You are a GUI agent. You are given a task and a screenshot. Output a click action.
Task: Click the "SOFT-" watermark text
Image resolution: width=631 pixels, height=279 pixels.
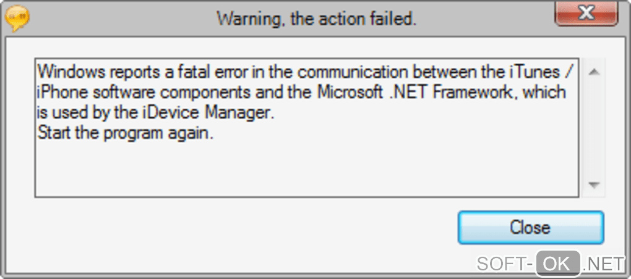click(504, 264)
